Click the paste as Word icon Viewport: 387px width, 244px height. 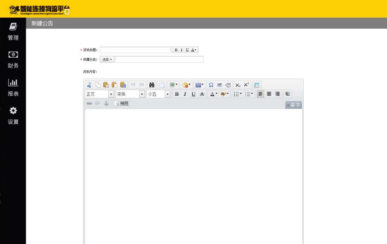123,85
